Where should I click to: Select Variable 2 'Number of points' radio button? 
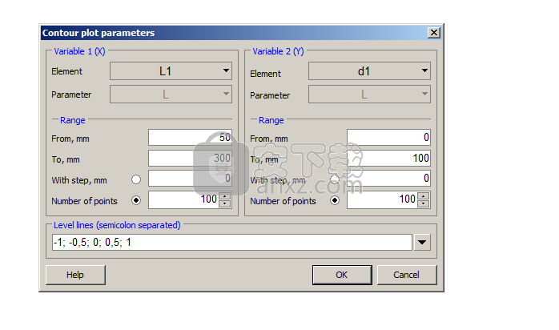click(x=334, y=200)
